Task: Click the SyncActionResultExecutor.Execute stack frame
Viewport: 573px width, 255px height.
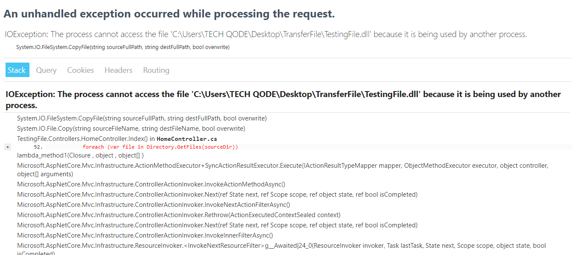Action: click(x=282, y=166)
